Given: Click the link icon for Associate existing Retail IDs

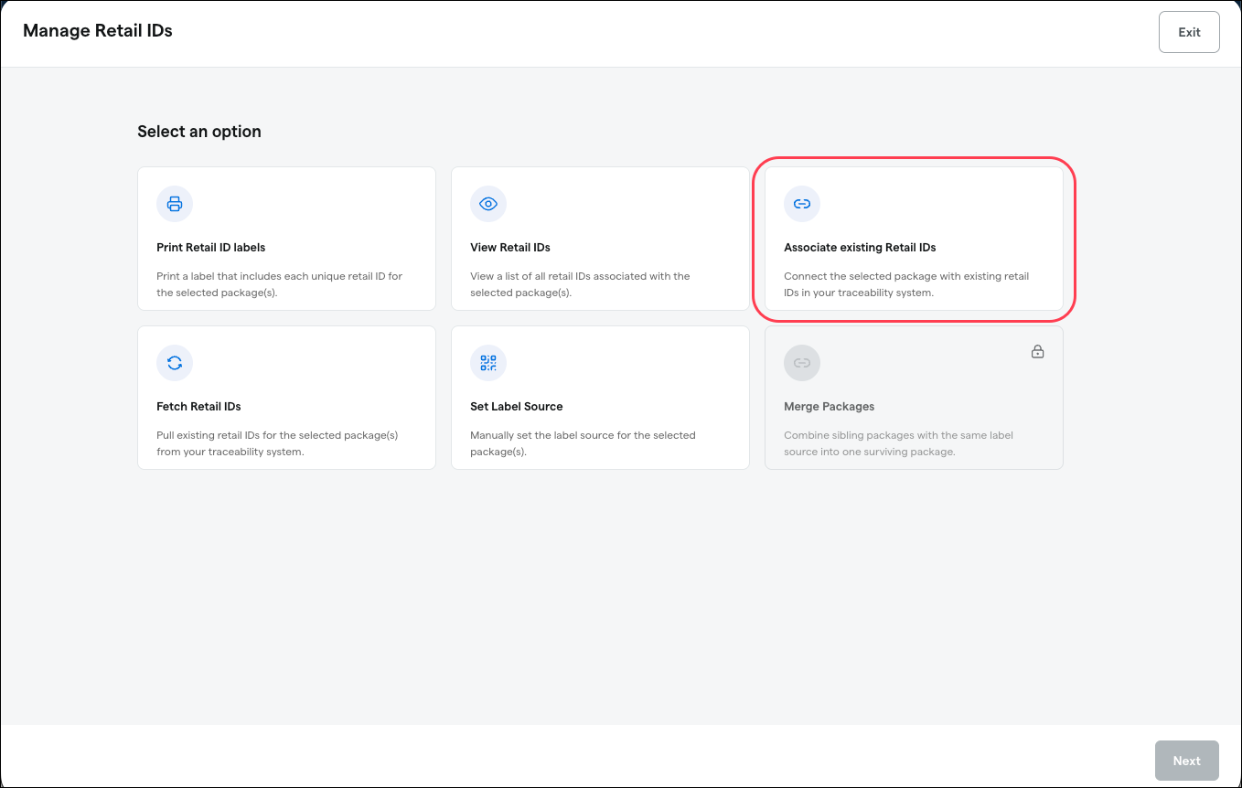Looking at the screenshot, I should (x=802, y=204).
